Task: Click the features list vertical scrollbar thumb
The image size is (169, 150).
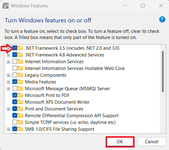Action: point(163,71)
